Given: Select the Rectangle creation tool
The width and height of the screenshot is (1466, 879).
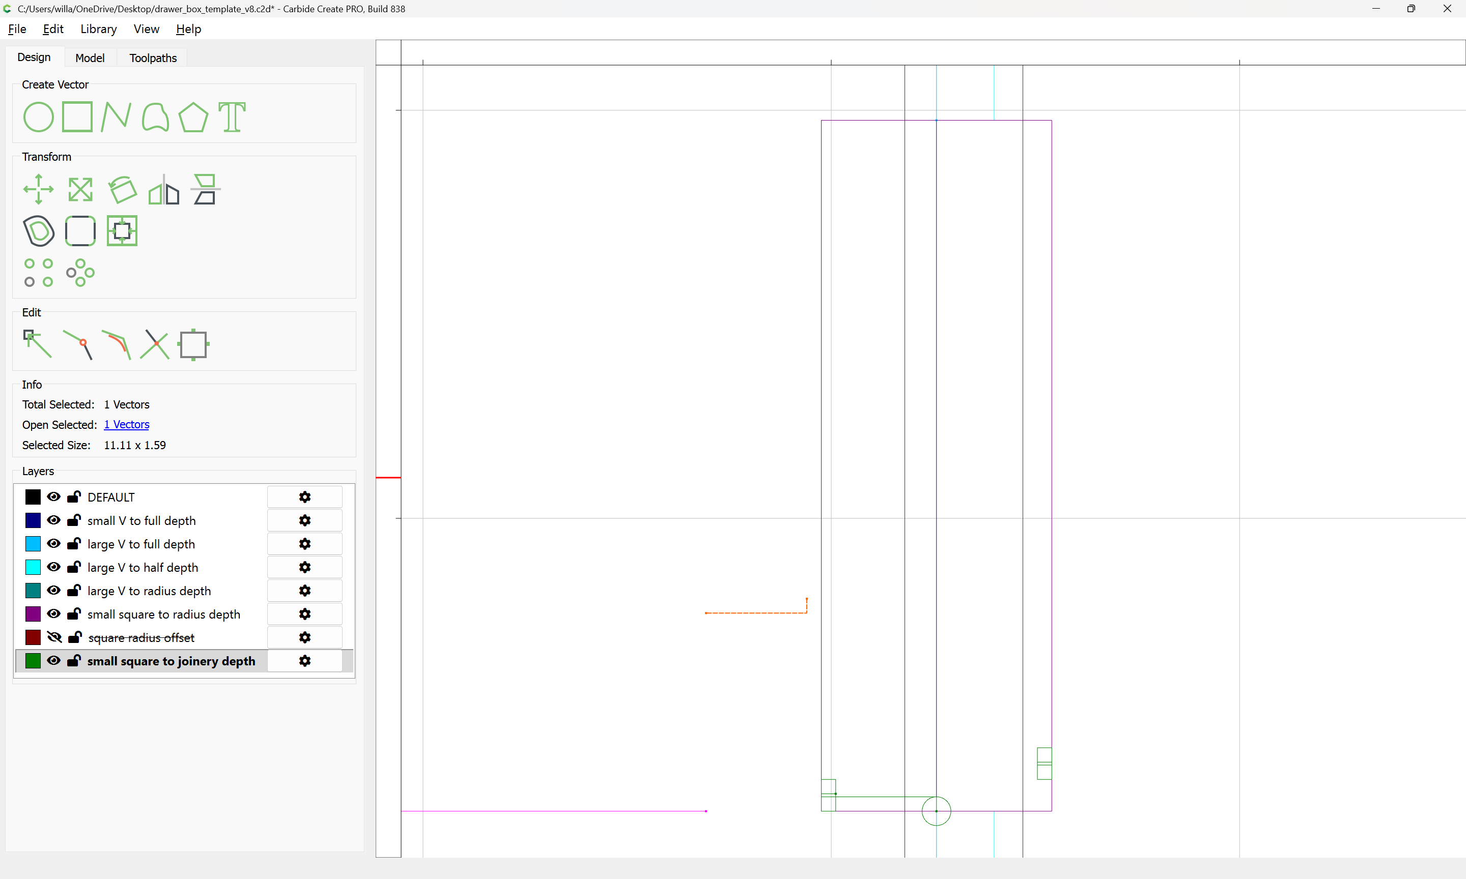Looking at the screenshot, I should point(77,116).
